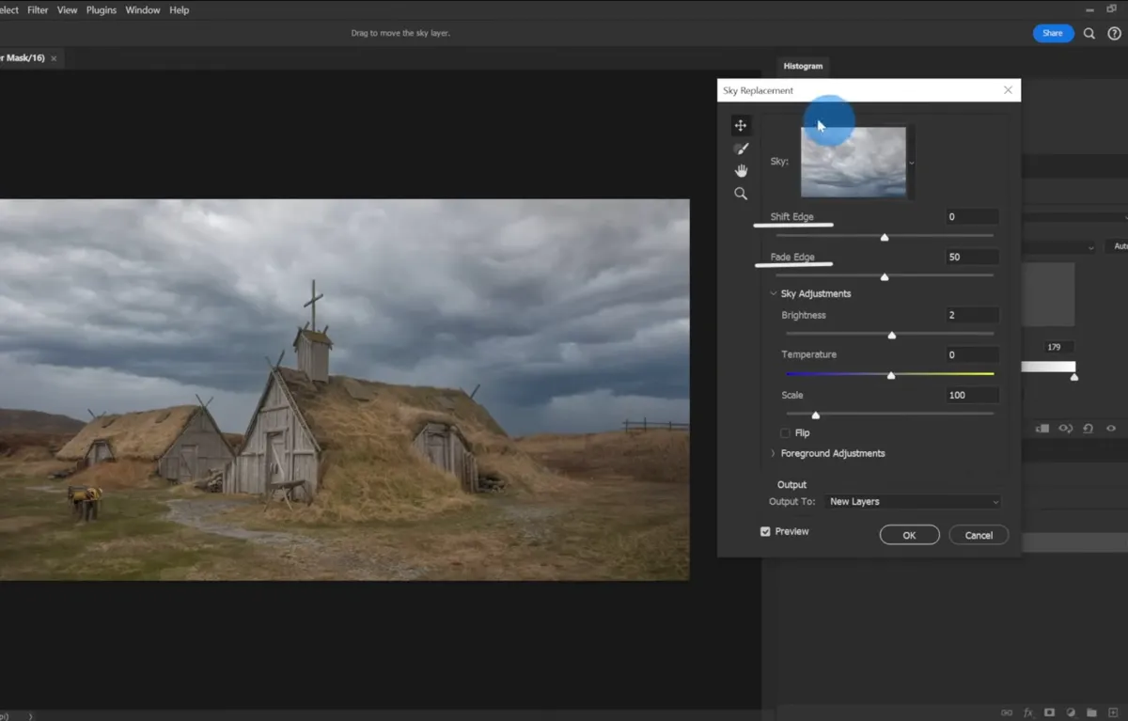
Task: Collapse the Sky Adjustments section
Action: point(773,293)
